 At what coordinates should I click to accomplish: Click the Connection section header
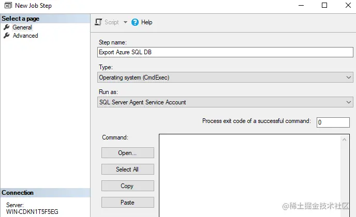(x=45, y=193)
